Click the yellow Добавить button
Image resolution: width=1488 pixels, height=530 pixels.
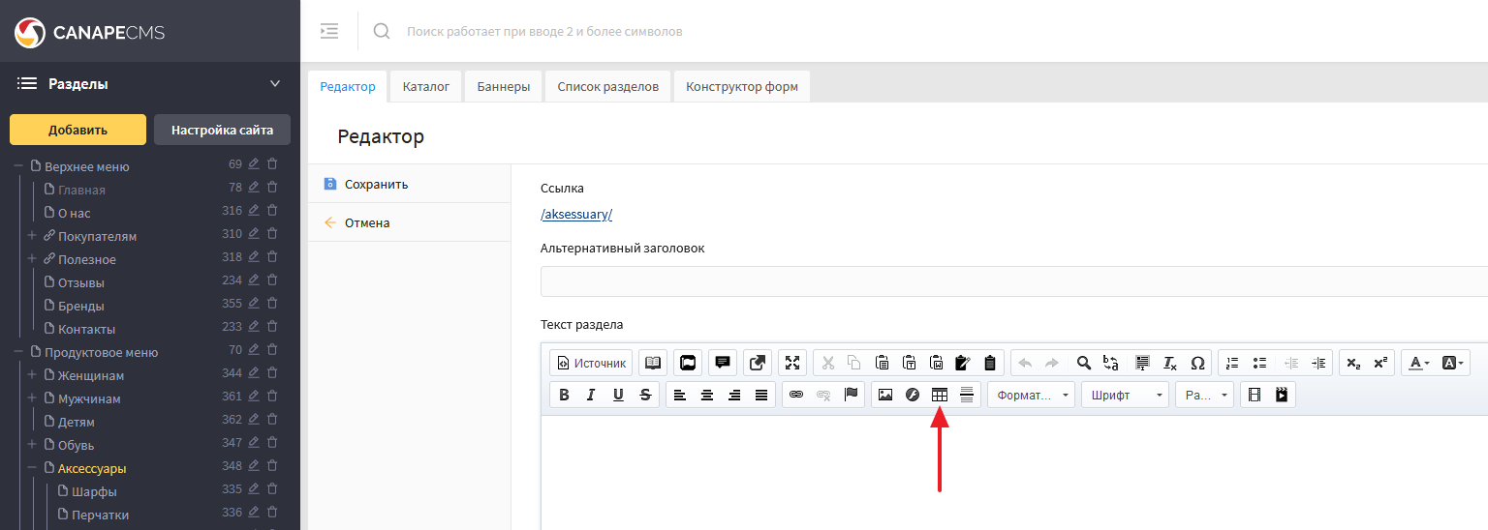point(77,130)
